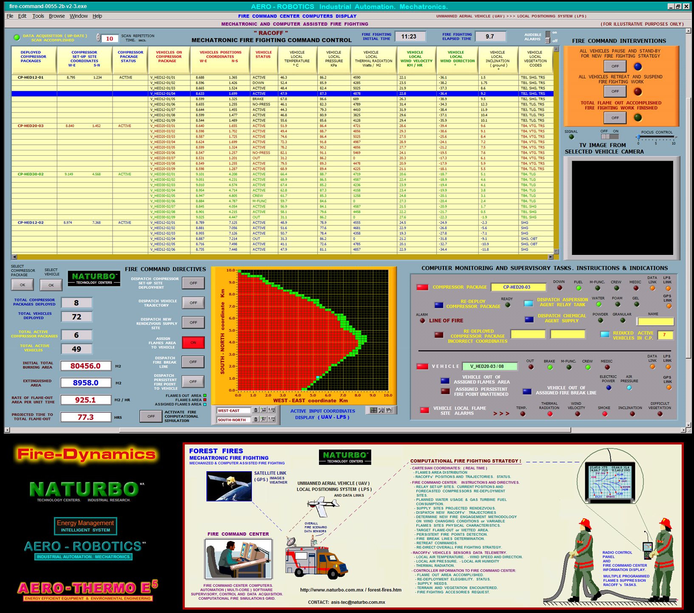
Task: Open the Tools menu
Action: pyautogui.click(x=38, y=16)
